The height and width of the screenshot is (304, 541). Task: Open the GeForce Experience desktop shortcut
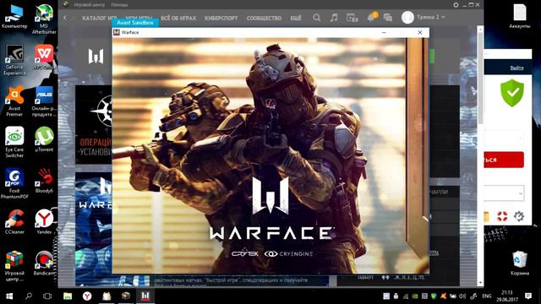[x=14, y=60]
